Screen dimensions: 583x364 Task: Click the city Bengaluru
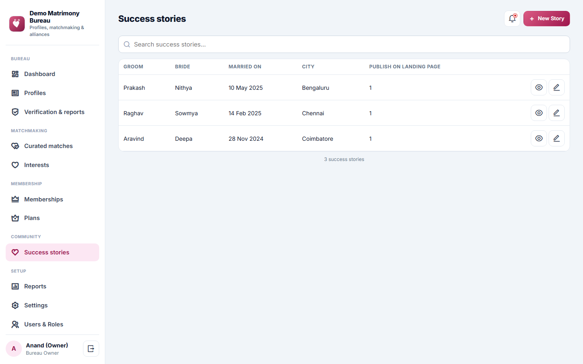(315, 88)
